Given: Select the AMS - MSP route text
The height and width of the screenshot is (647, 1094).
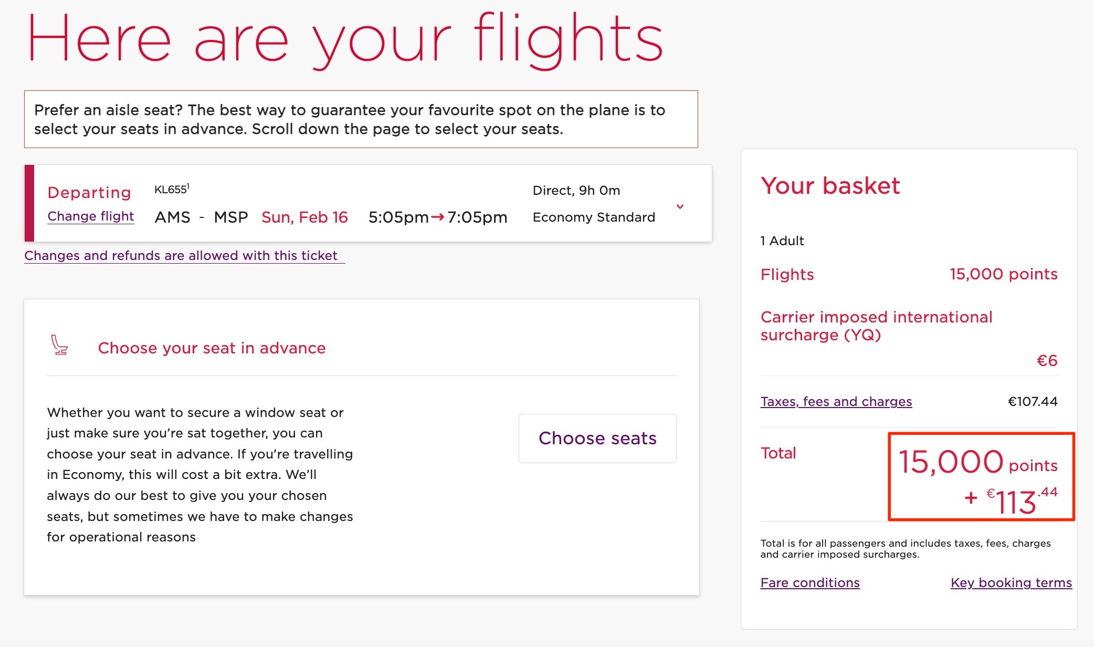Looking at the screenshot, I should [x=202, y=217].
